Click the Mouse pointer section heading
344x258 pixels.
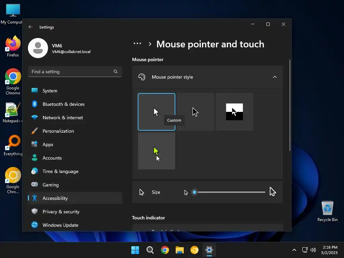click(148, 60)
